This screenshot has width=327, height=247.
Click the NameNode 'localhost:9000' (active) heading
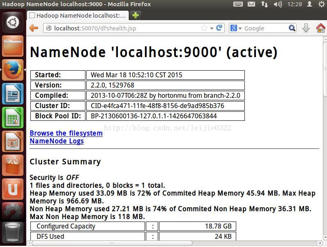point(154,52)
